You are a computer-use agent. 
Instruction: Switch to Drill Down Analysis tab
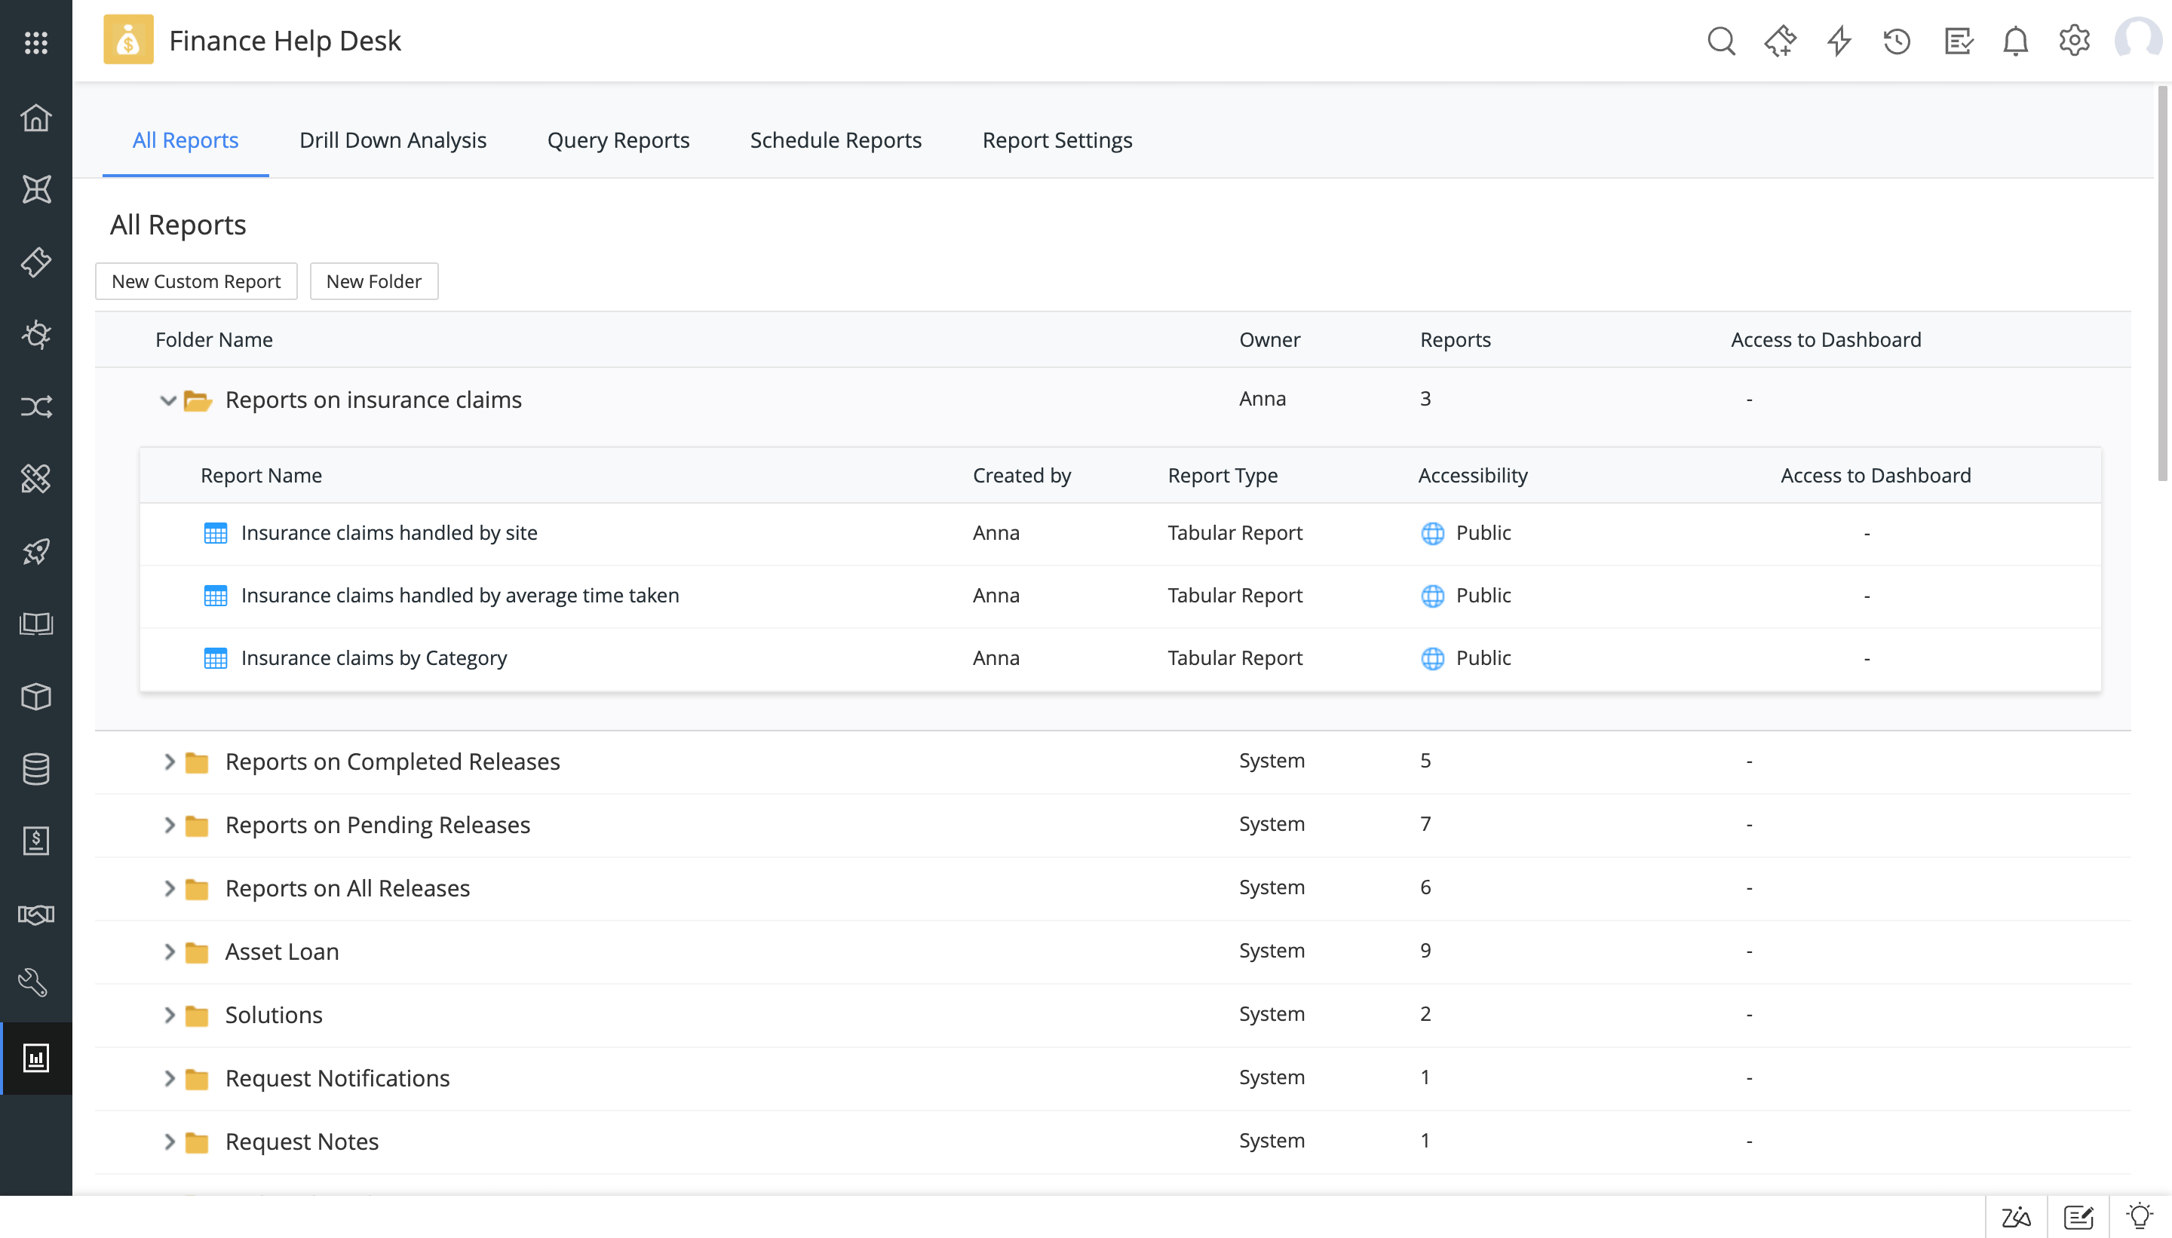point(392,140)
